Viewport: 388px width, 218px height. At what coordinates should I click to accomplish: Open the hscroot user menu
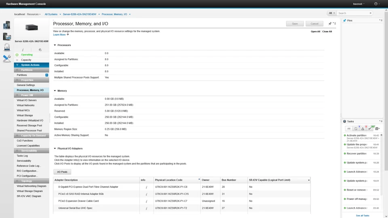click(x=358, y=4)
